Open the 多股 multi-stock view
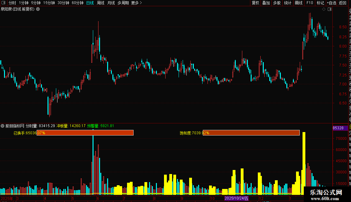The image size is (351, 202). 277,3
